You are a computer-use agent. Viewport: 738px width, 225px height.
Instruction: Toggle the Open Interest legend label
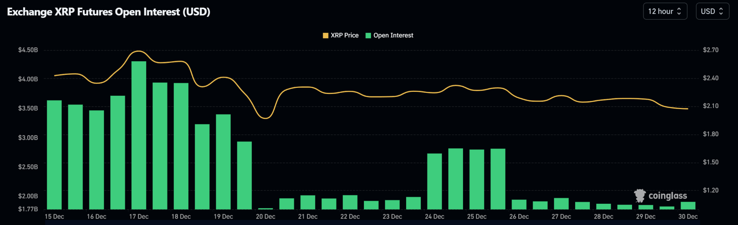click(x=393, y=35)
